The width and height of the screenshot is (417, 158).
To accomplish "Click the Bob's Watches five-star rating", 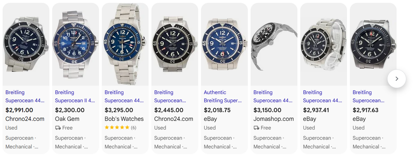I will pos(117,128).
